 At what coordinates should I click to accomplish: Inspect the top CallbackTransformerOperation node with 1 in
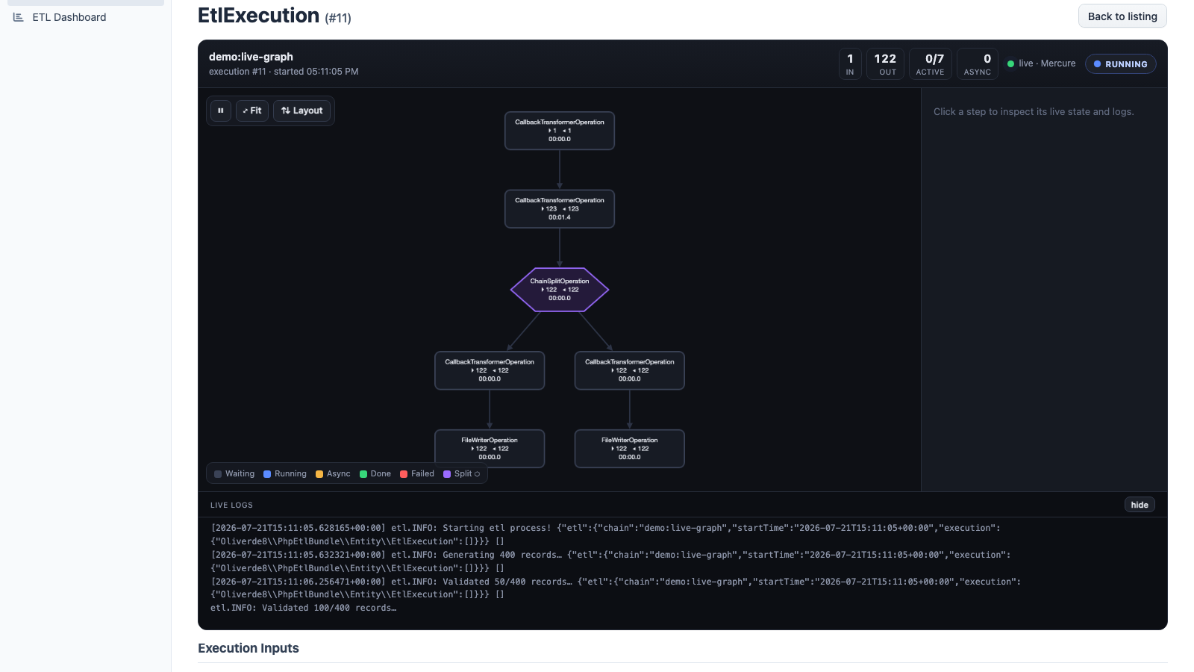pyautogui.click(x=560, y=131)
